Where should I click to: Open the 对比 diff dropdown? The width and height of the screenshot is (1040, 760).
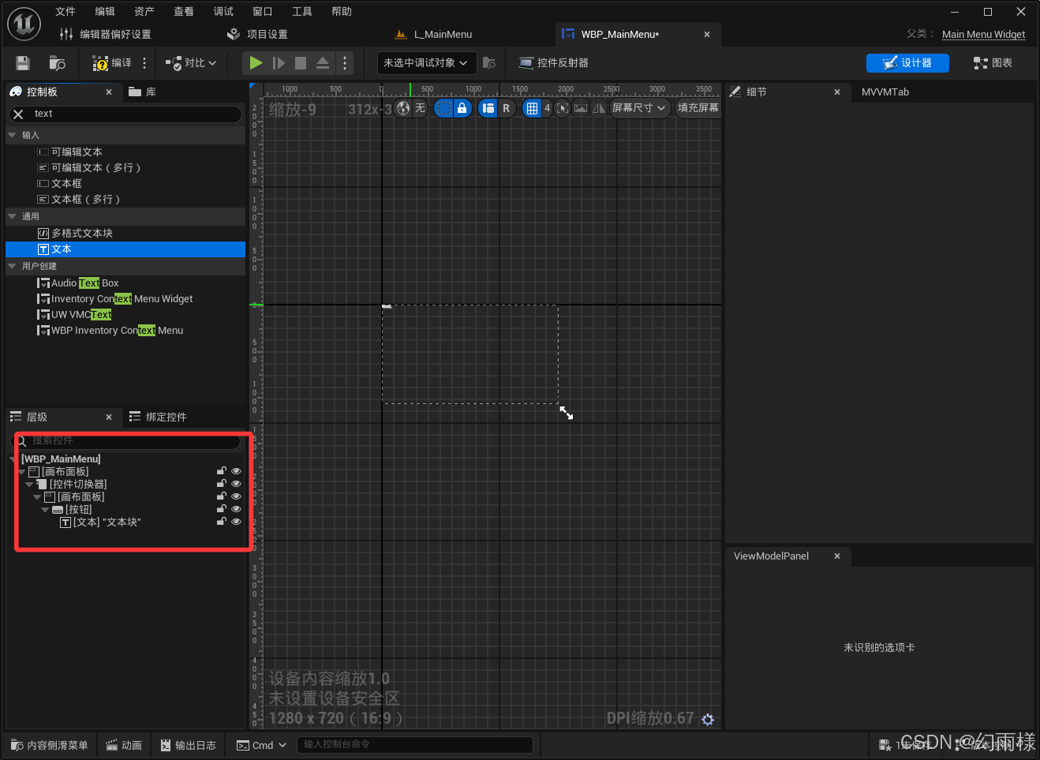(191, 63)
